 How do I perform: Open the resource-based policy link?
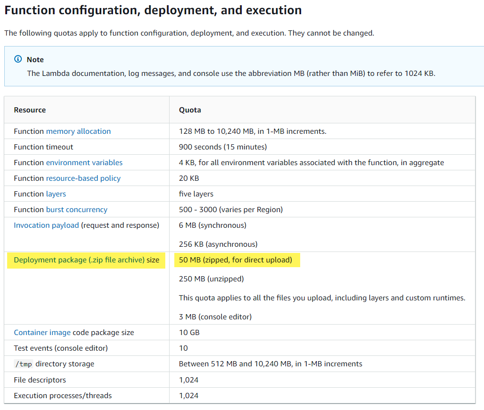pos(83,178)
